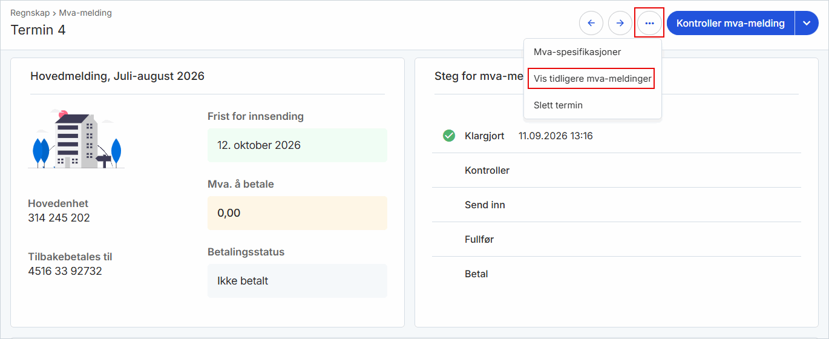The height and width of the screenshot is (339, 829).
Task: Click the timestamp 11.09.2026 13:16
Action: 555,136
